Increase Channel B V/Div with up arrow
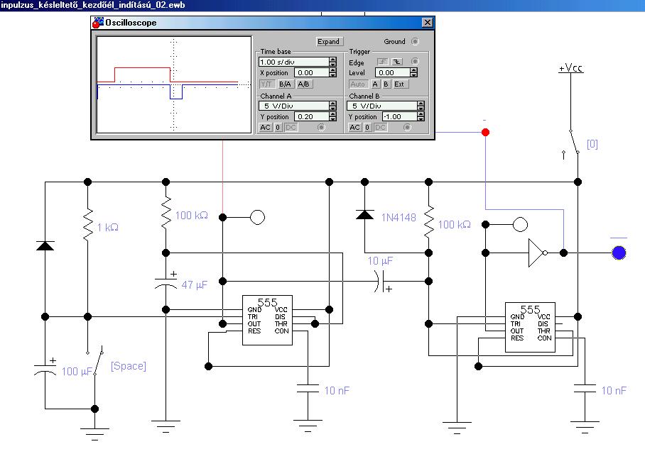The image size is (645, 449). (x=421, y=104)
